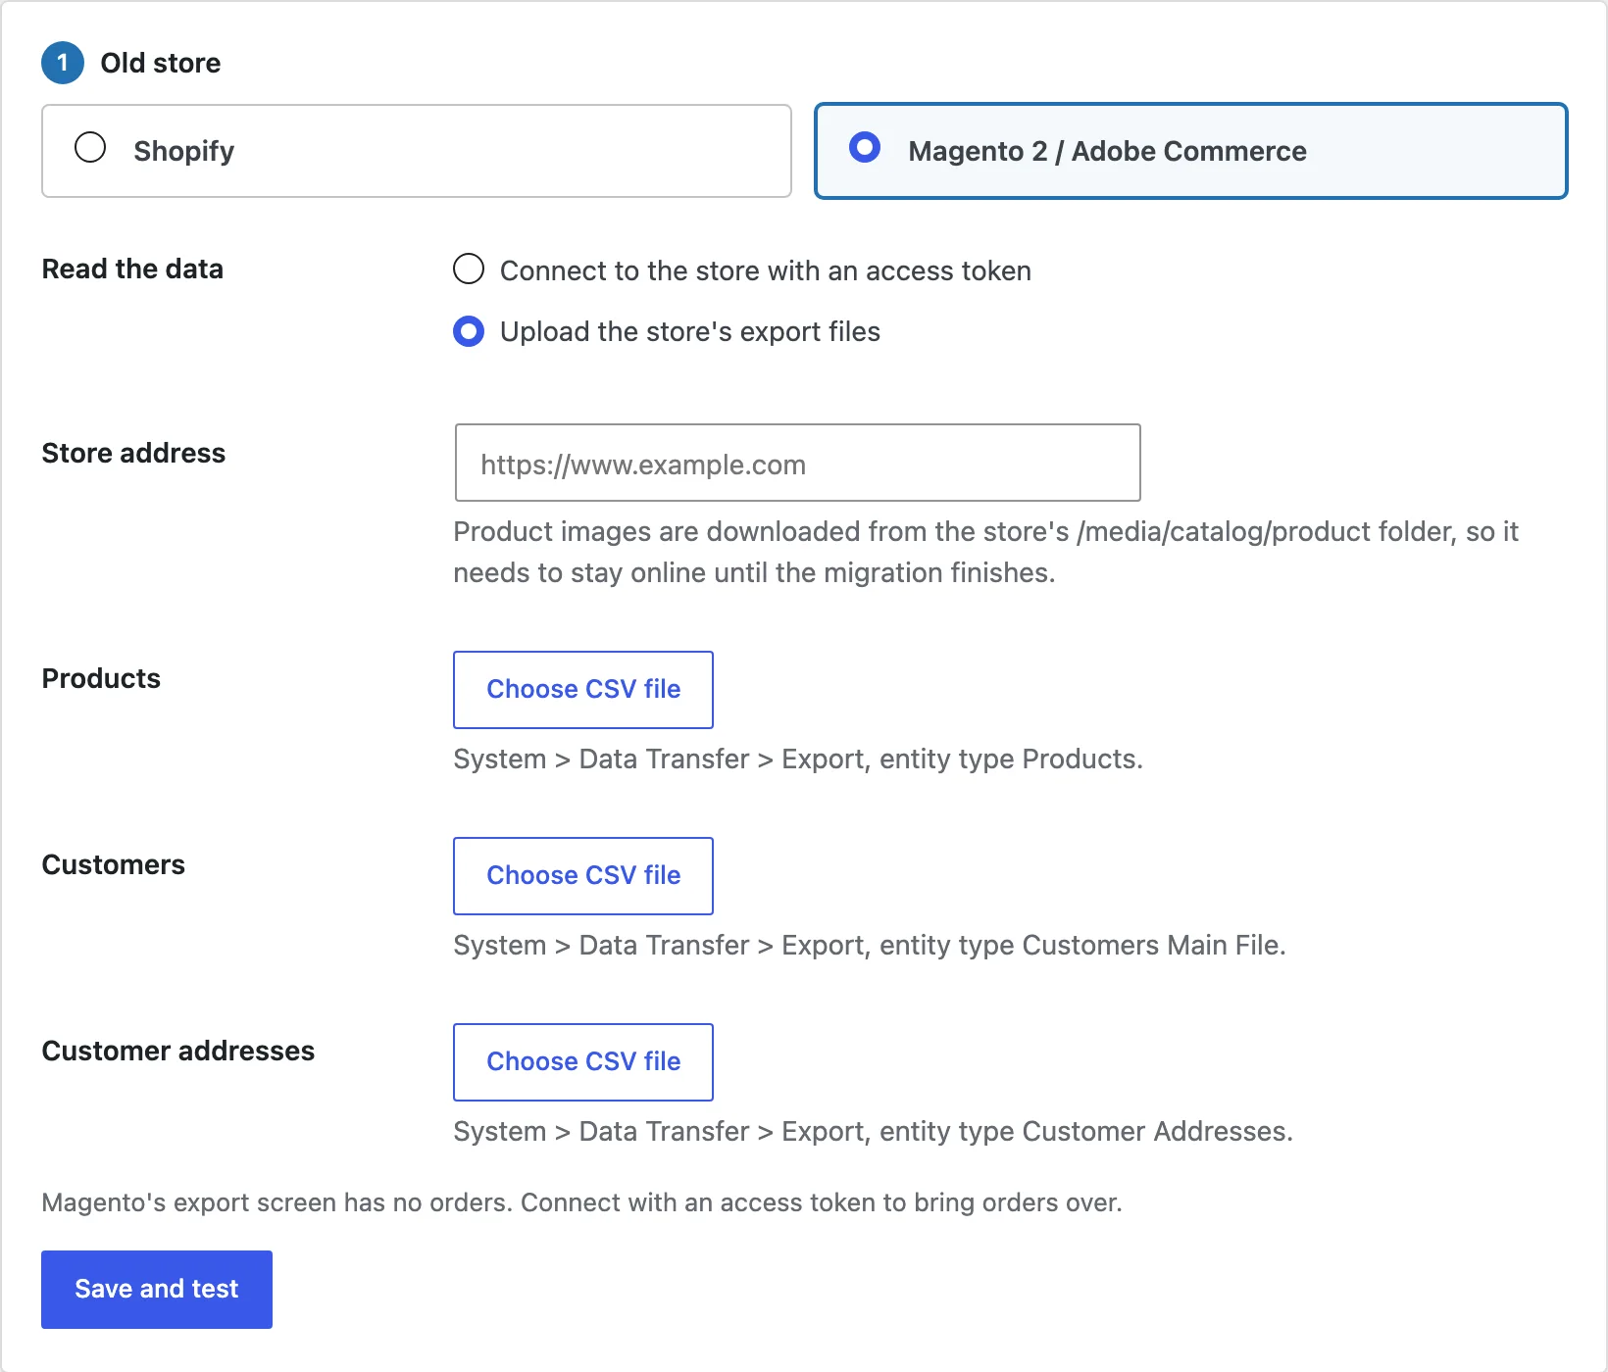Click the note about Magento export orders

click(x=581, y=1202)
